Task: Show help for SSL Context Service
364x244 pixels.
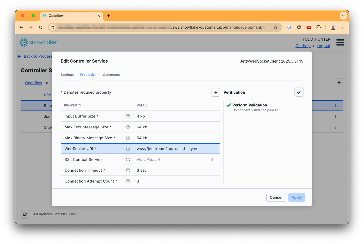Action: [128, 160]
